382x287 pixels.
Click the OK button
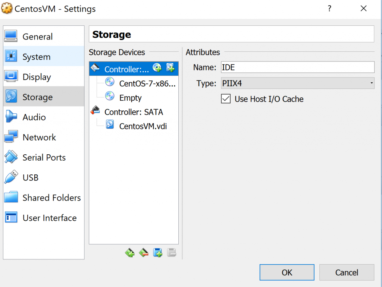pyautogui.click(x=287, y=272)
